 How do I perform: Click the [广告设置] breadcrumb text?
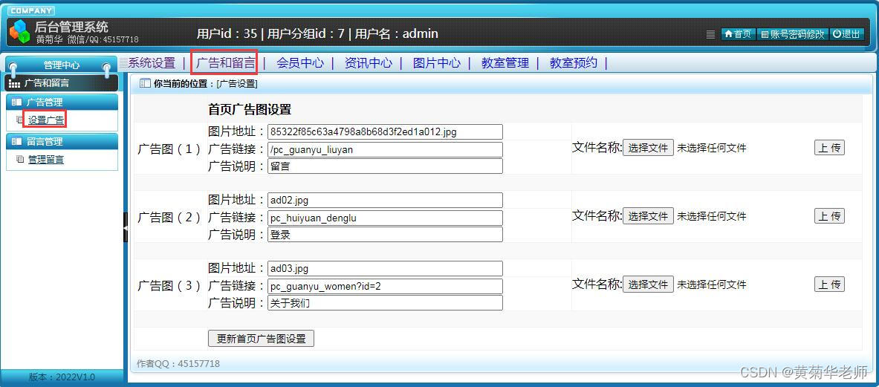[237, 84]
